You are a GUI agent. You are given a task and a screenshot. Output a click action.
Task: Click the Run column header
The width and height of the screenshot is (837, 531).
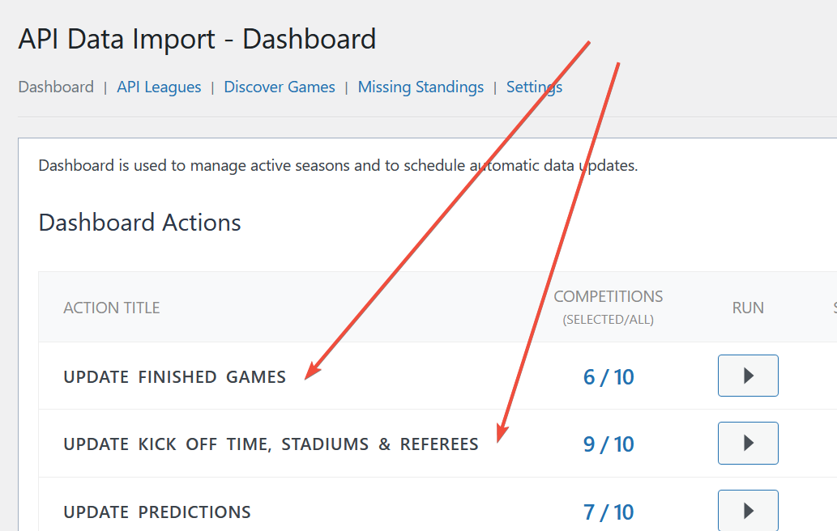(748, 308)
